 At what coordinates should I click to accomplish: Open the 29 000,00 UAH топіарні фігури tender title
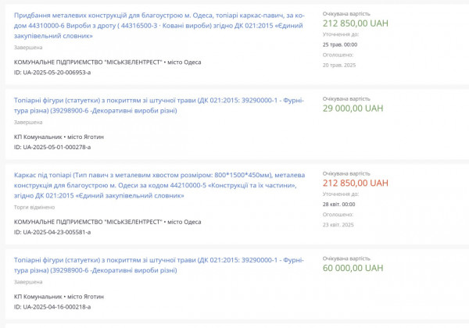click(156, 105)
